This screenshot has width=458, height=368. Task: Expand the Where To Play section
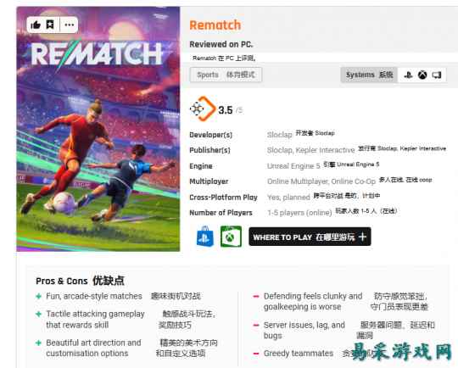pyautogui.click(x=310, y=237)
